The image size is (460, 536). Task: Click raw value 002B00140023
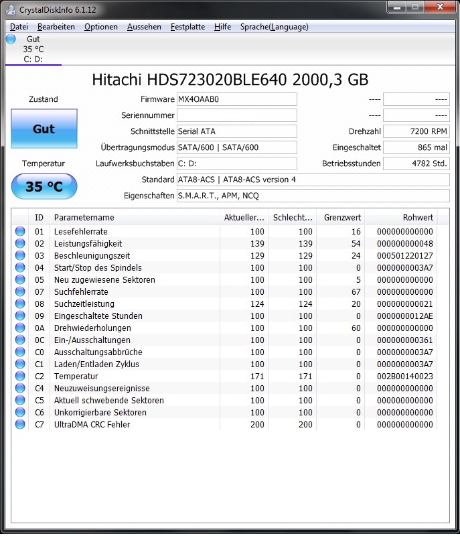[404, 376]
